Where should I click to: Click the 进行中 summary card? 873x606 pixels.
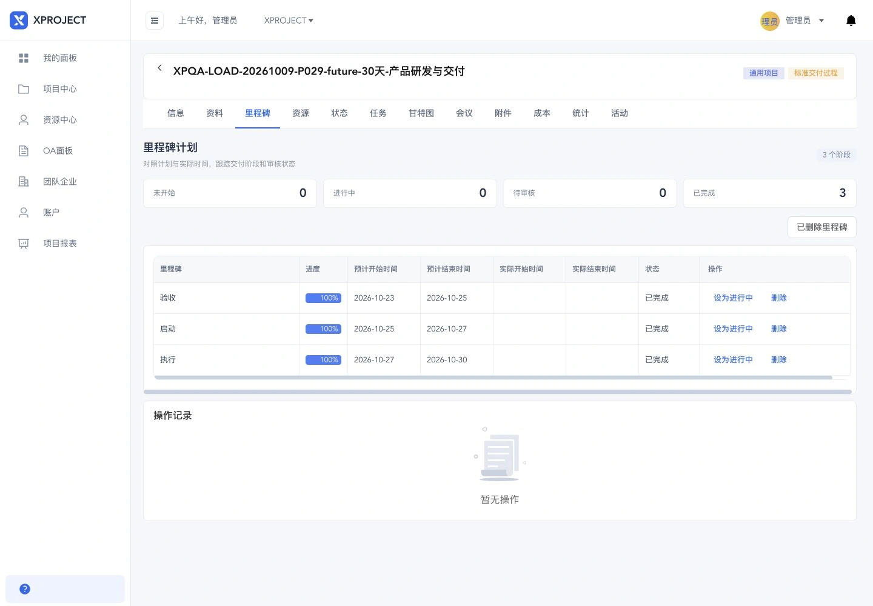tap(410, 193)
